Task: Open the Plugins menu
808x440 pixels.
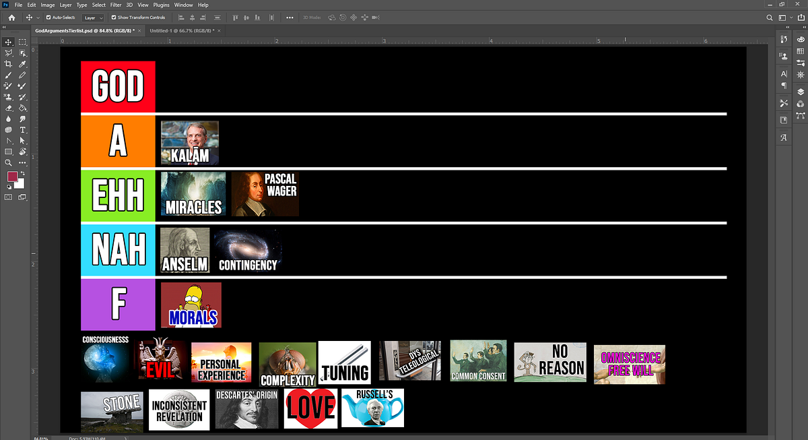Action: click(161, 5)
